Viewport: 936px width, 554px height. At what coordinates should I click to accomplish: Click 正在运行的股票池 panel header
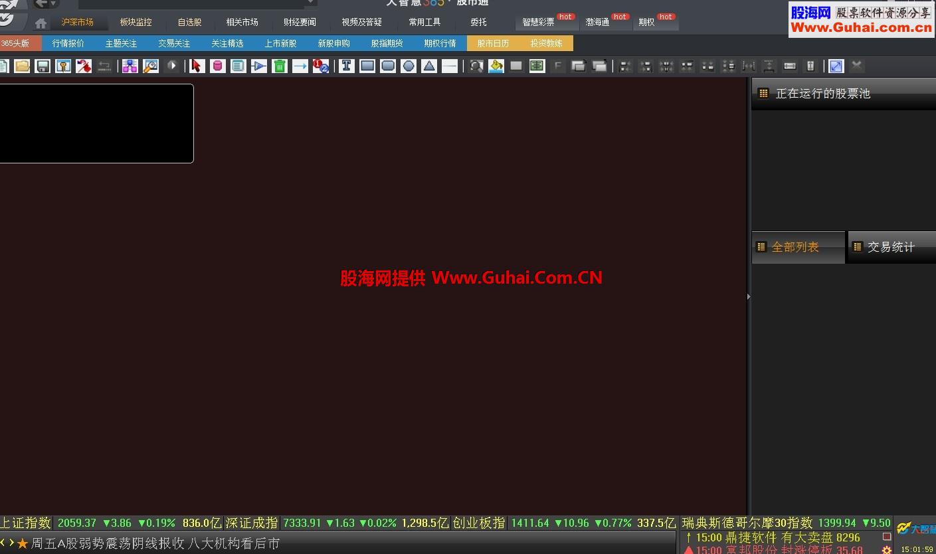pyautogui.click(x=844, y=94)
